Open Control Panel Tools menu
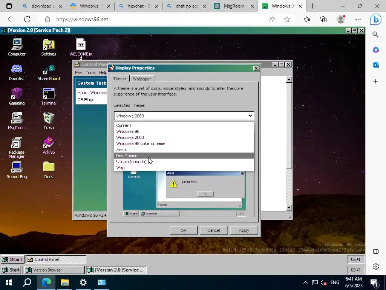386x290 pixels. (90, 72)
